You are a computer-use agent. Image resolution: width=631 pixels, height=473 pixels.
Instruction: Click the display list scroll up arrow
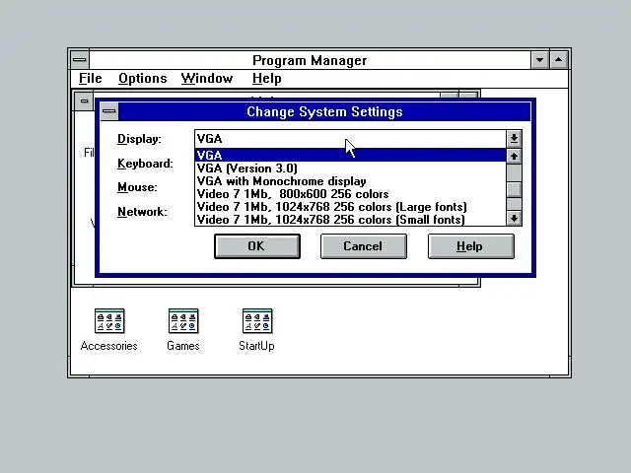tap(514, 156)
